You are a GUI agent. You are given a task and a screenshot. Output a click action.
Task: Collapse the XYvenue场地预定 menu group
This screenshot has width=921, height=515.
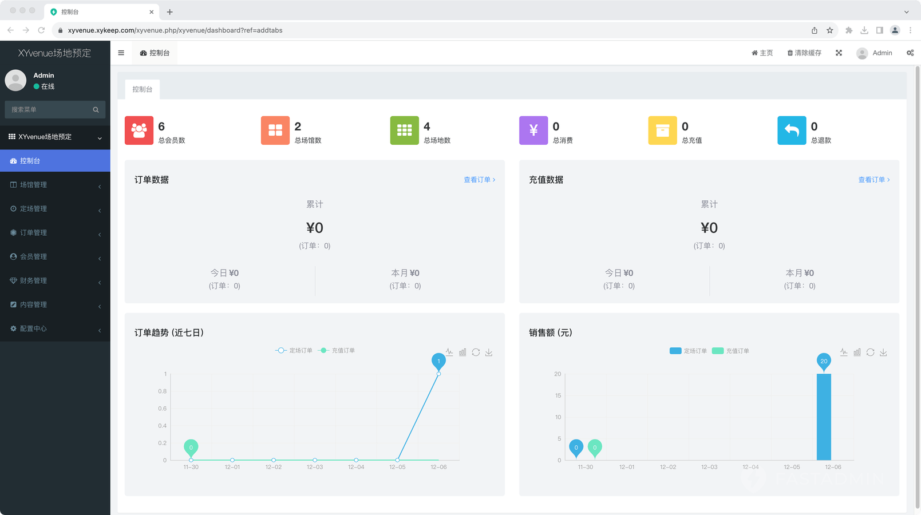[x=55, y=137]
